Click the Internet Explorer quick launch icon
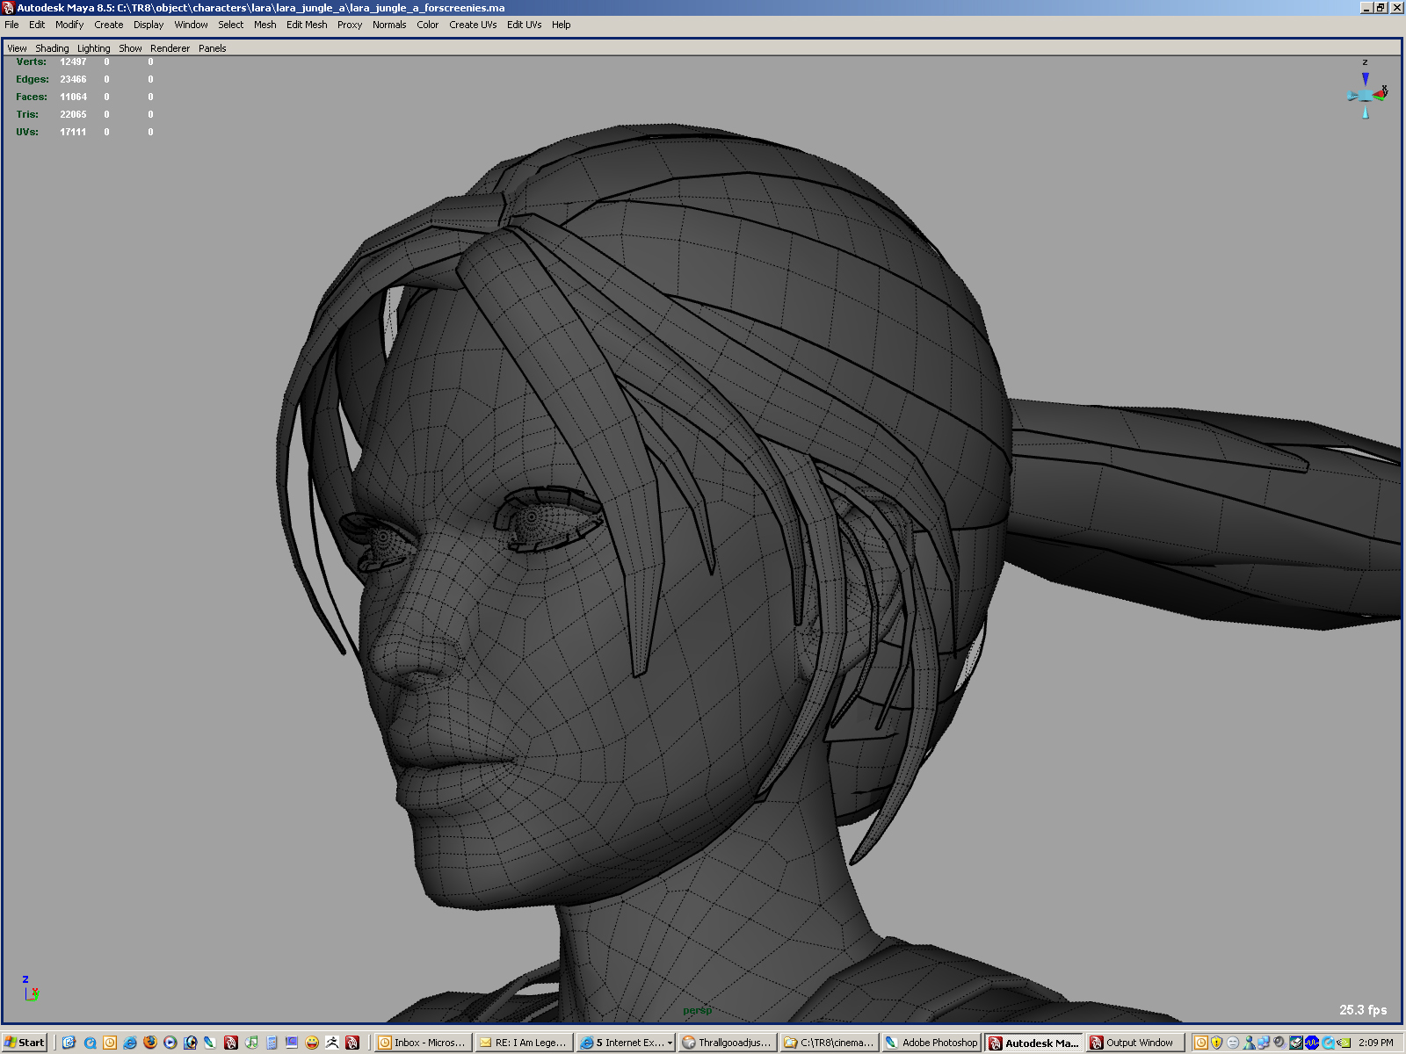 point(130,1043)
